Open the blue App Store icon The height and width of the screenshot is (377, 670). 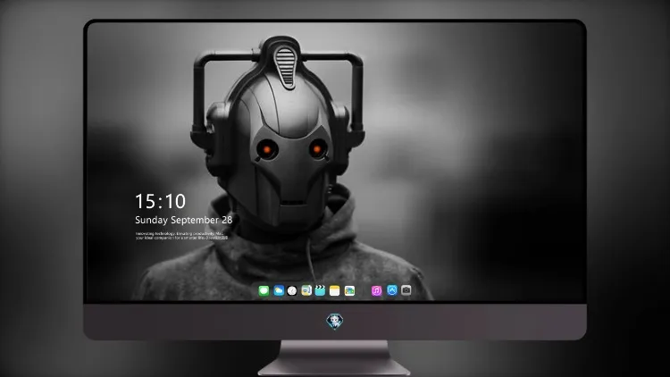click(392, 290)
